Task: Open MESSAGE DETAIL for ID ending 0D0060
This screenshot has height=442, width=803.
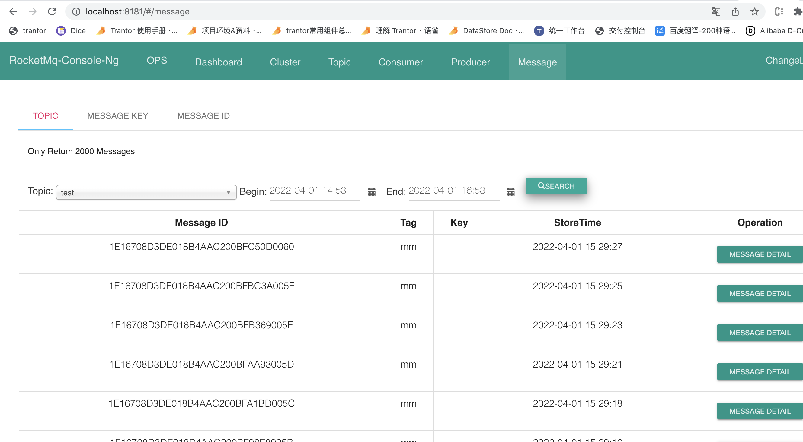Action: click(760, 254)
